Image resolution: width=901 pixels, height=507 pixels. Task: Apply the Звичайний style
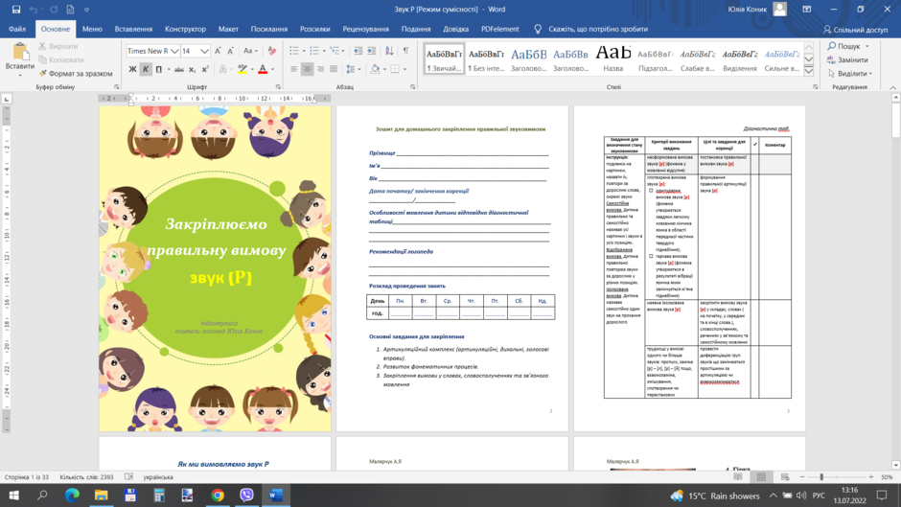[444, 59]
